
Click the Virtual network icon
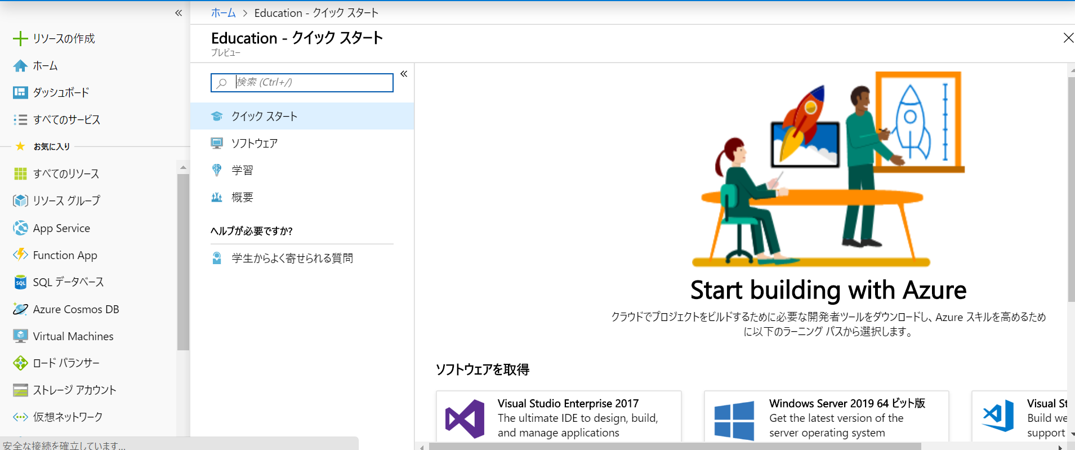pos(20,417)
